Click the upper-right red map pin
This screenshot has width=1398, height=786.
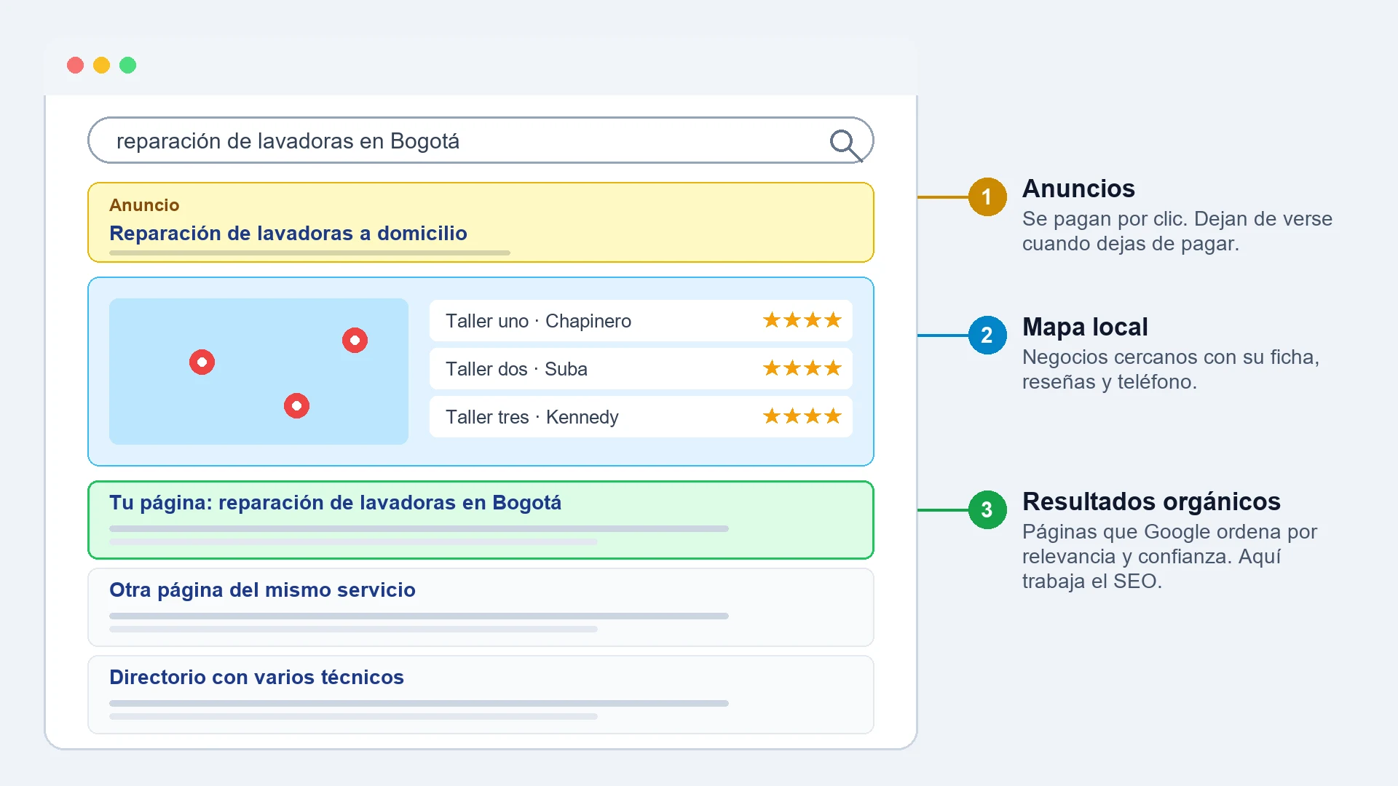pos(355,340)
